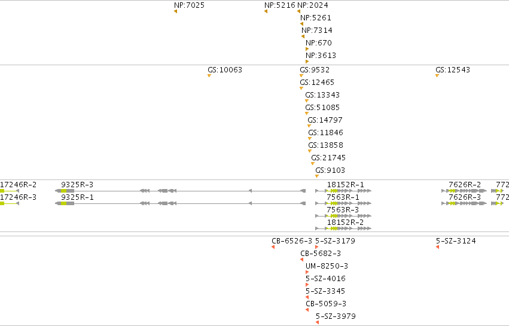Select the CB-5682-3 triangle marker
Screen dimensions: 509x326
click(302, 260)
